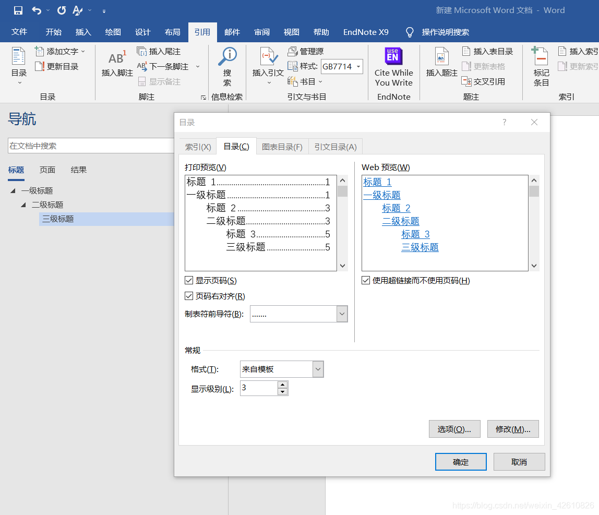Select 页面 tab in navigation pane
This screenshot has height=515, width=599.
(x=47, y=170)
